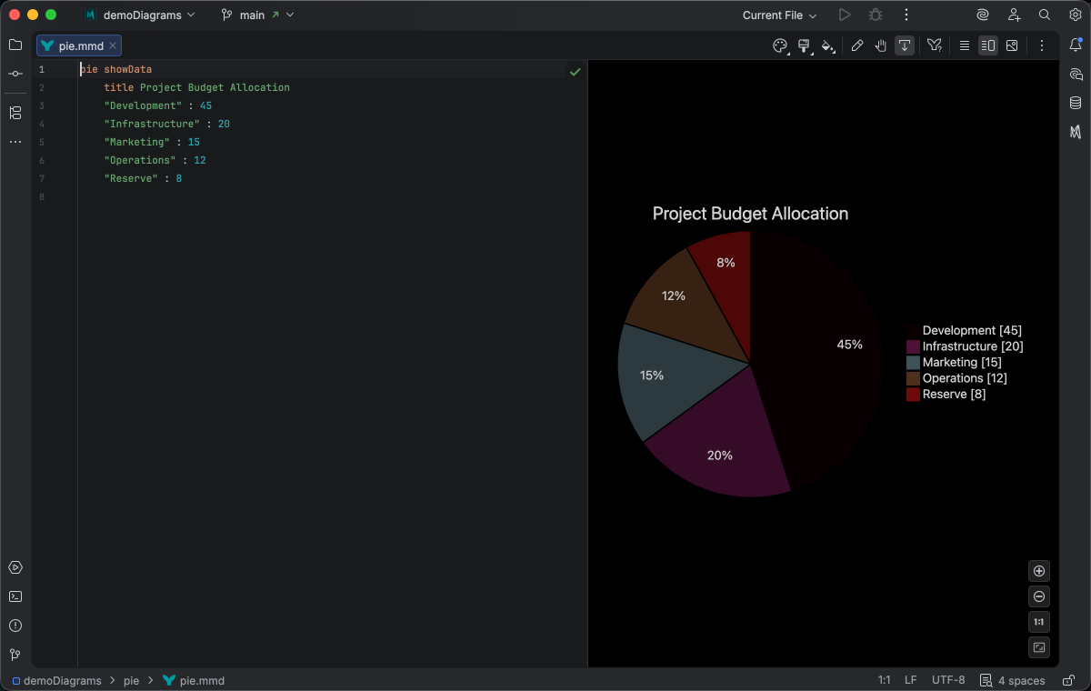Select the pencil edit tool
1091x691 pixels.
click(x=857, y=45)
